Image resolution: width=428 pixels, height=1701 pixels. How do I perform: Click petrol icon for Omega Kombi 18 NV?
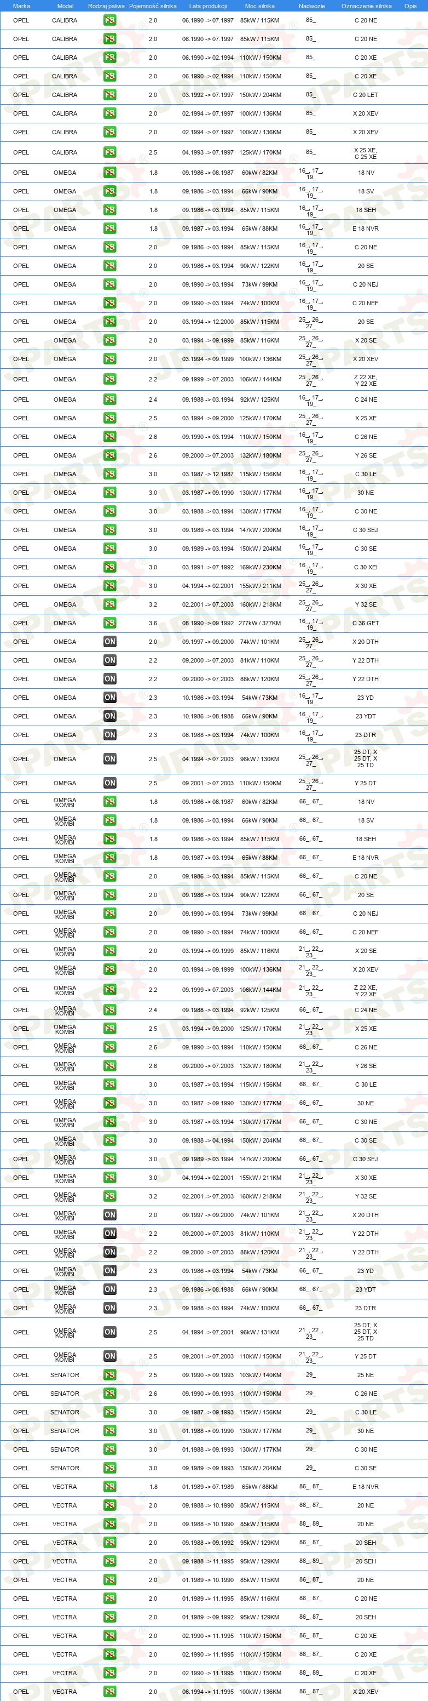point(109,802)
